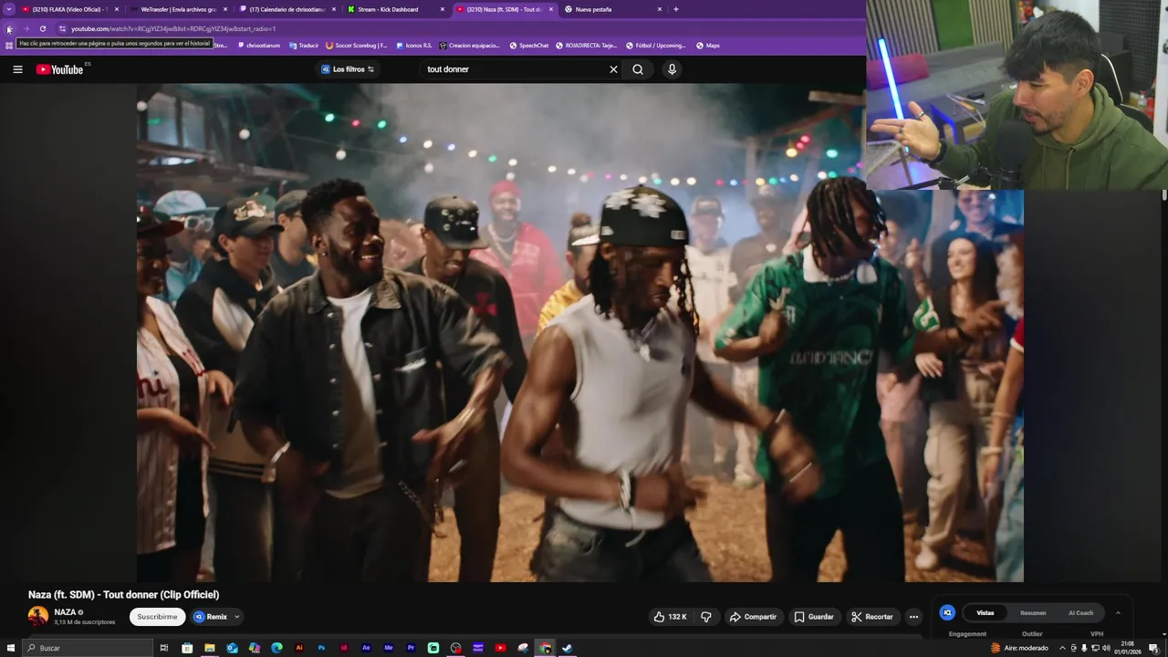
Task: Click the youtube.com address bar
Action: [456, 28]
